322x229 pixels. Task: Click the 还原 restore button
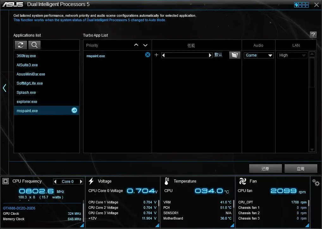tap(265, 169)
